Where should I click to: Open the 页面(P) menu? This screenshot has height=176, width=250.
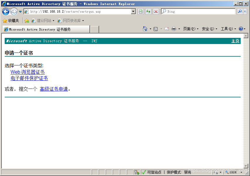(191, 29)
